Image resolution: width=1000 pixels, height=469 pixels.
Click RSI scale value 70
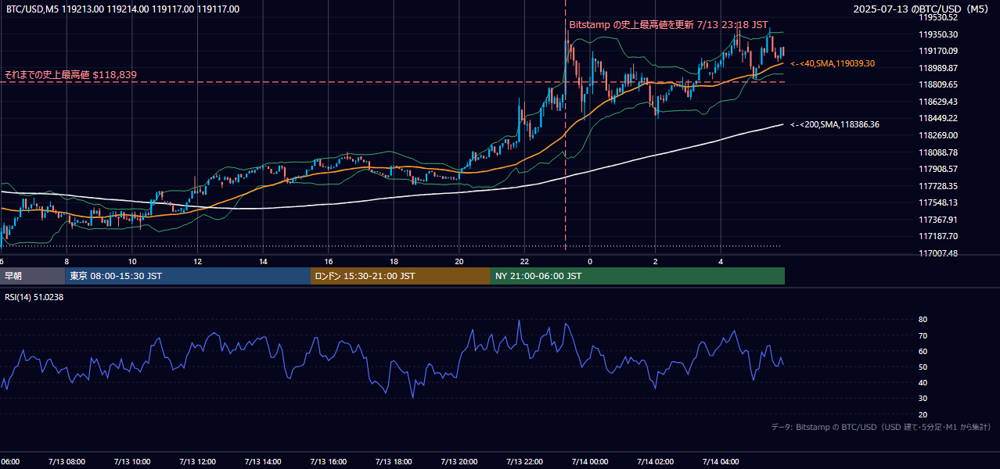(923, 335)
